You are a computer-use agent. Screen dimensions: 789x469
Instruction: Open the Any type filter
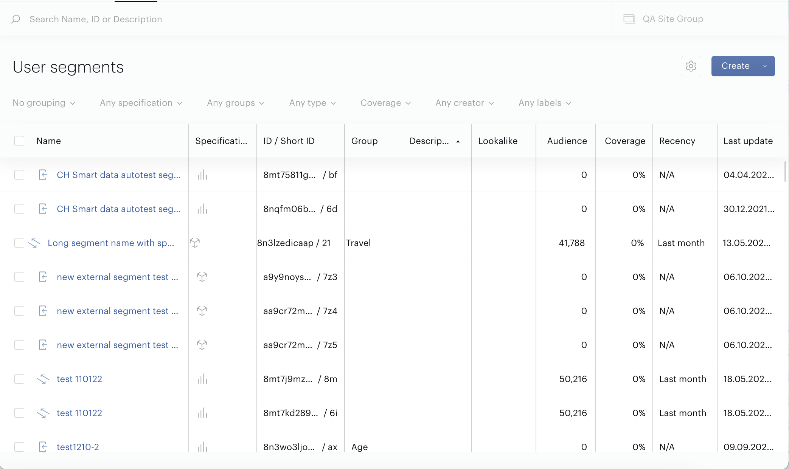coord(312,103)
